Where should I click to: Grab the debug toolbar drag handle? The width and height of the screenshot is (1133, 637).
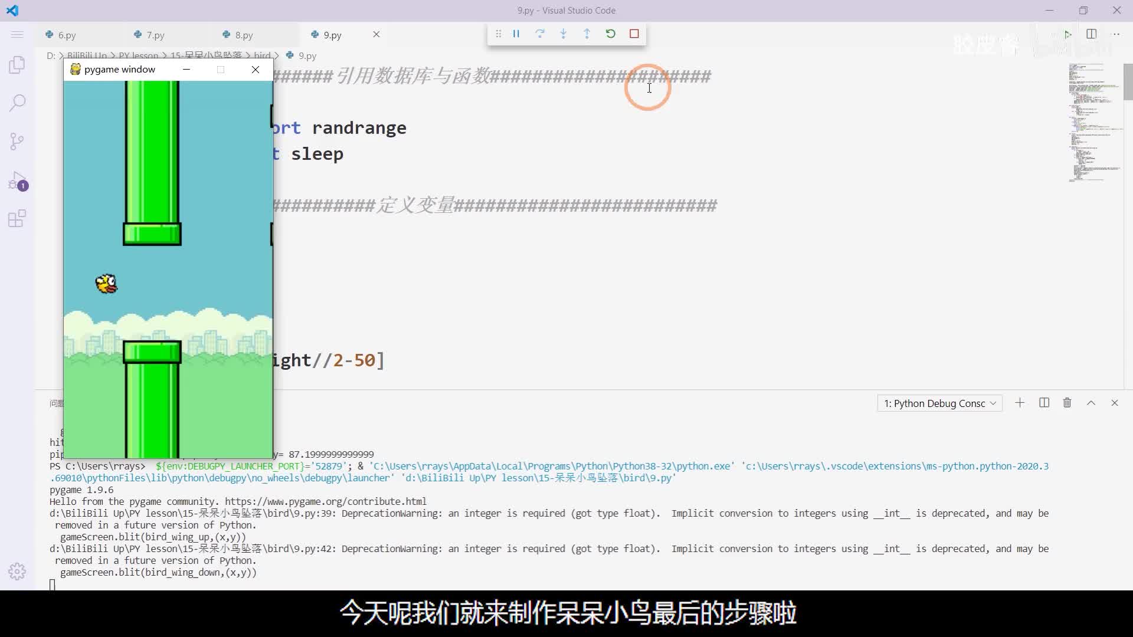(x=499, y=34)
